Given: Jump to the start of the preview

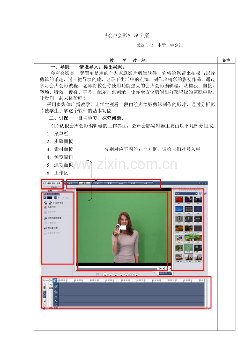Looking at the screenshot, I should point(110,275).
